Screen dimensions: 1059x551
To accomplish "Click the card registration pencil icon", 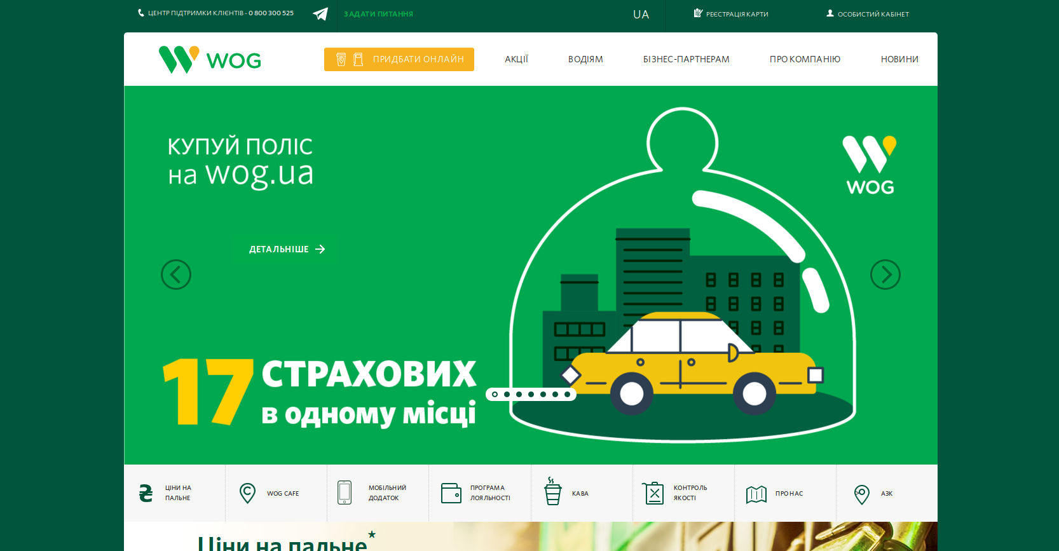I will 698,13.
